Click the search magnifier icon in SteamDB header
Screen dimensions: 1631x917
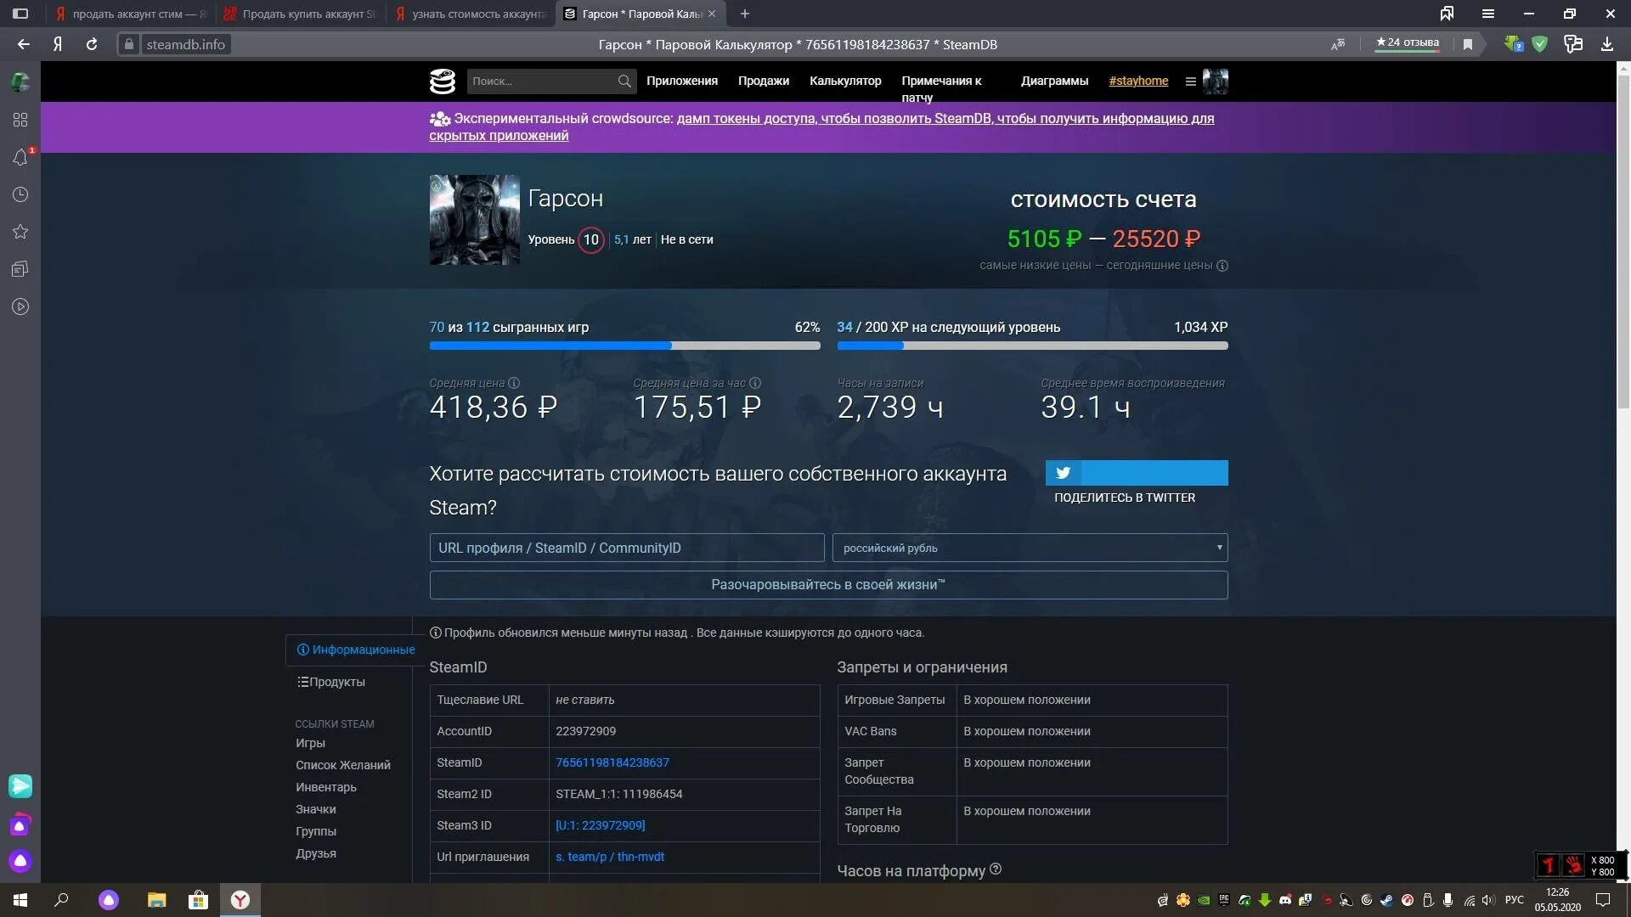click(x=624, y=82)
